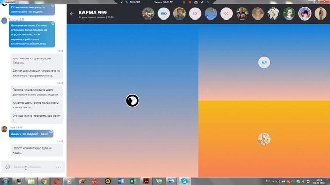Open the white lily participant avatar

click(x=273, y=14)
